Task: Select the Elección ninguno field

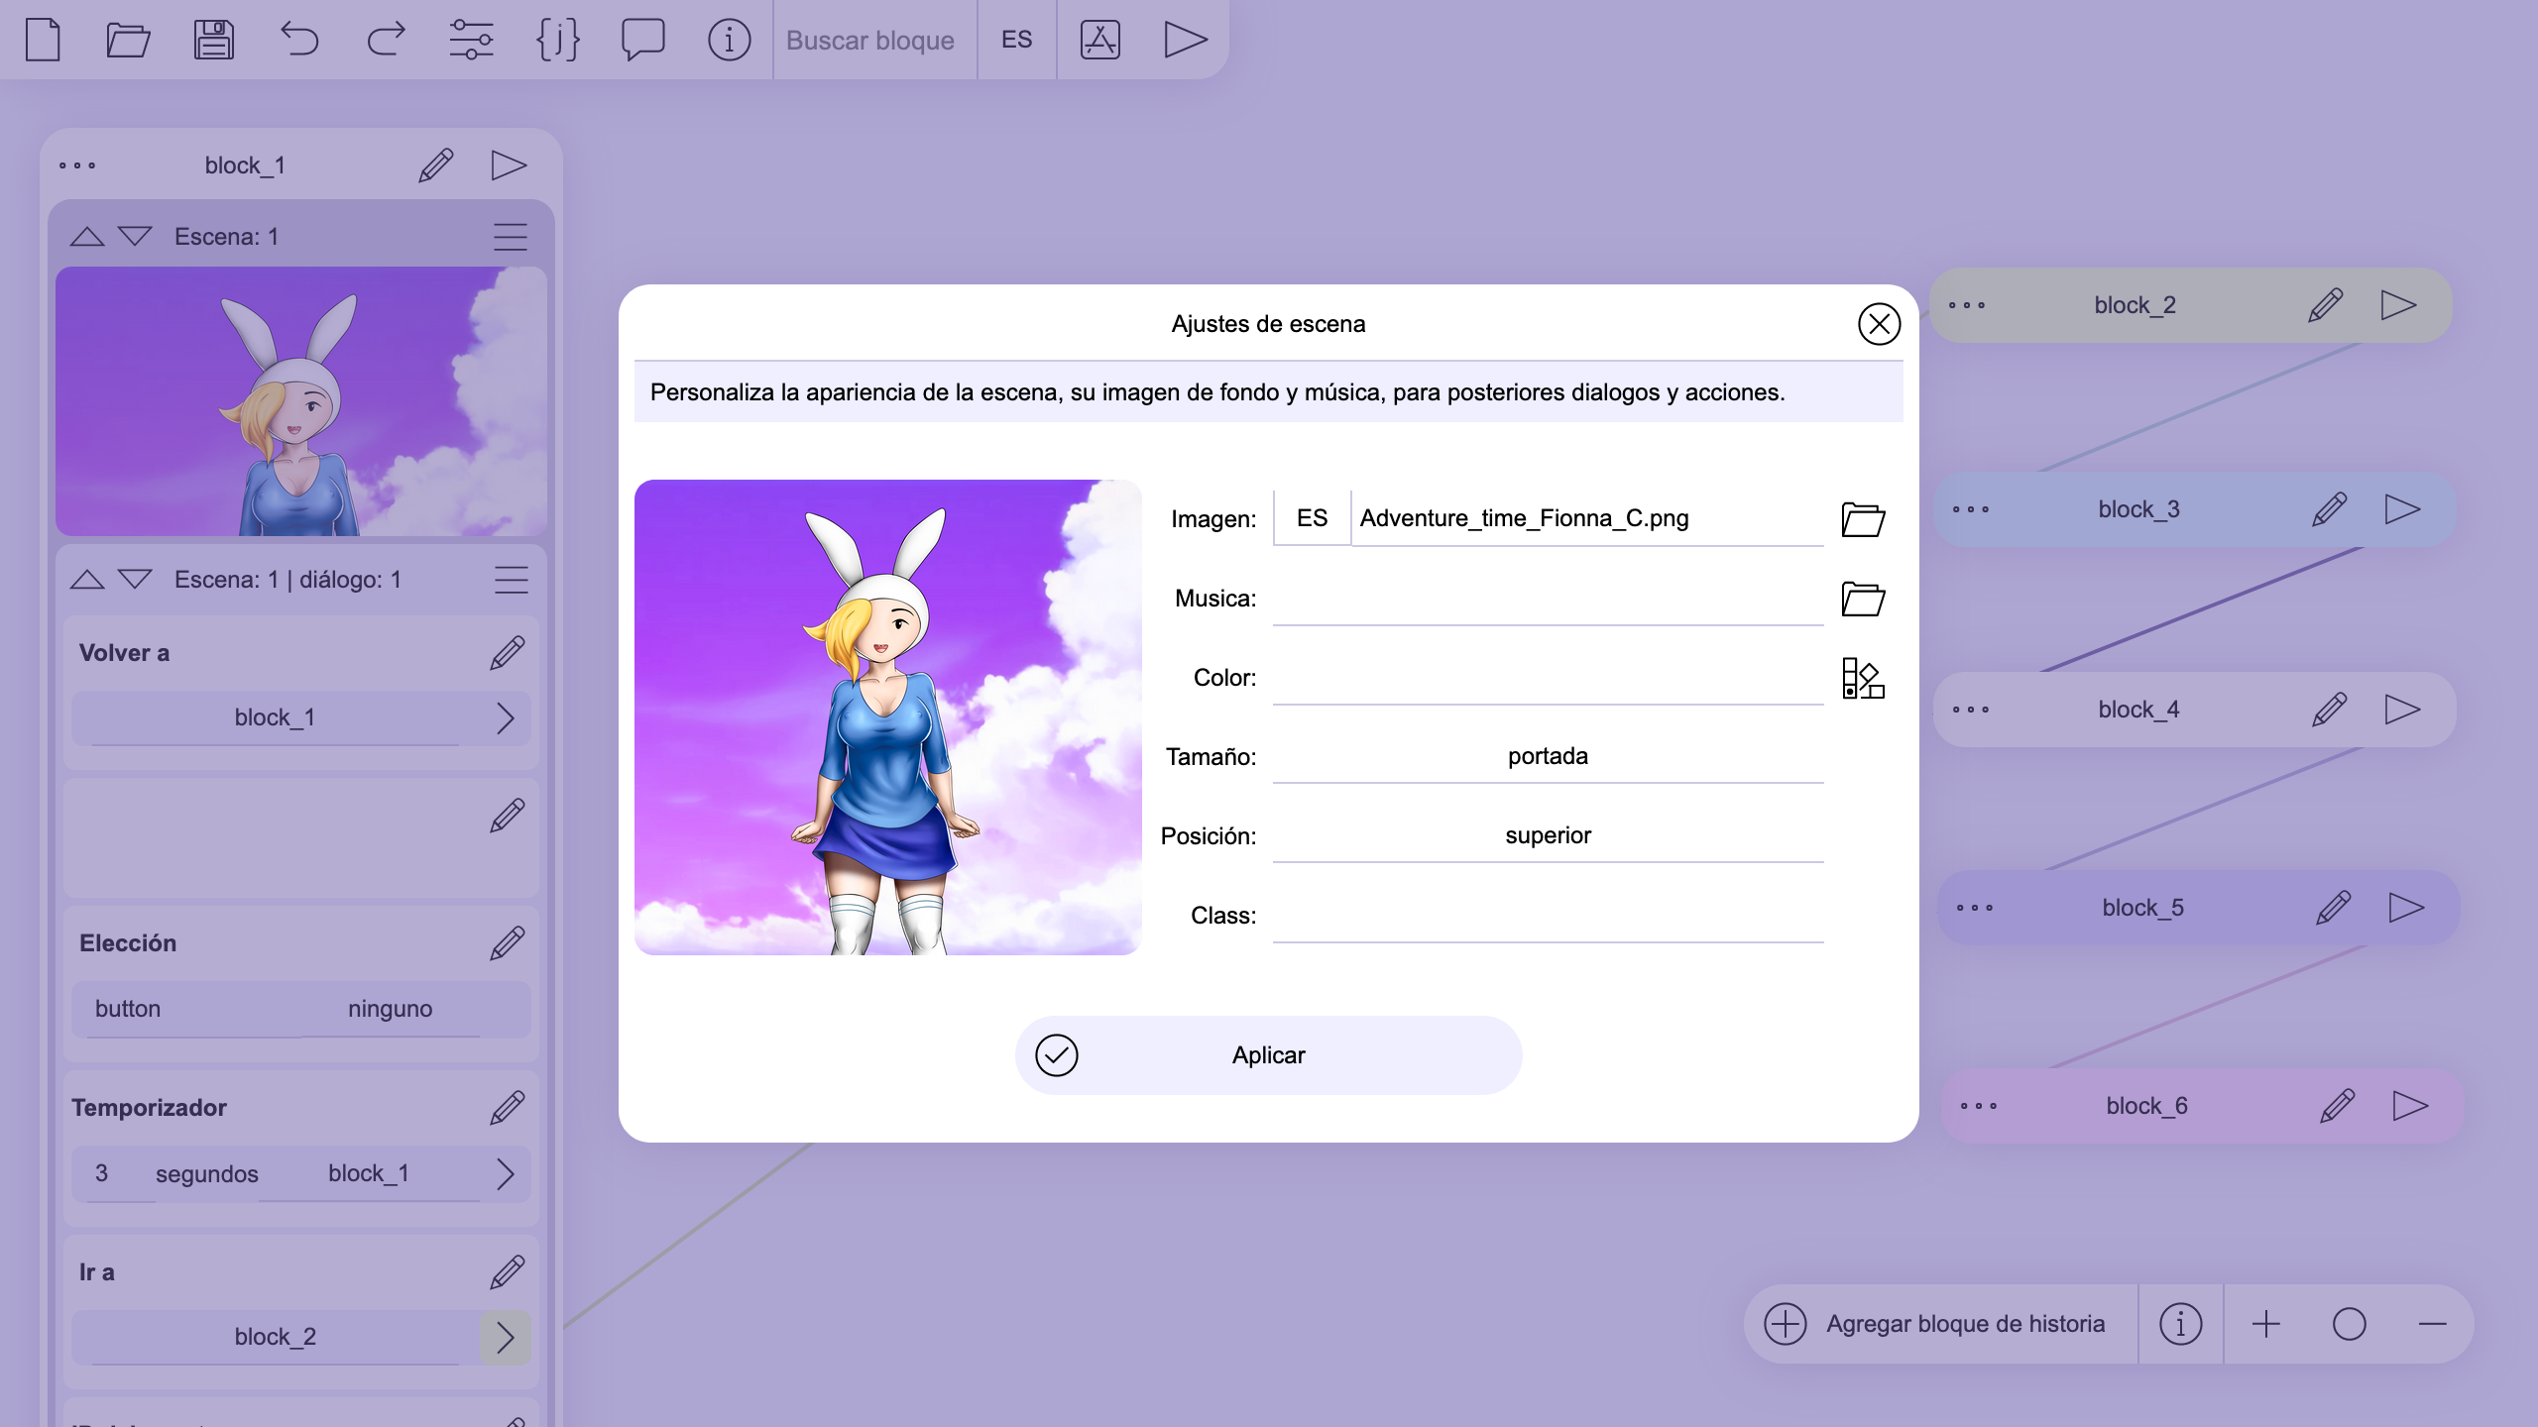Action: [391, 1009]
